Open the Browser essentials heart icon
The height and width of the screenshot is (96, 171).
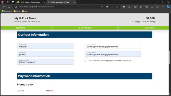[x=157, y=7]
